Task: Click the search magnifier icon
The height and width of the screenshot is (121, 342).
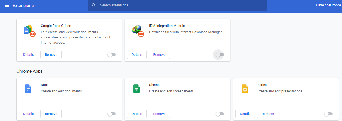Action: (94, 5)
